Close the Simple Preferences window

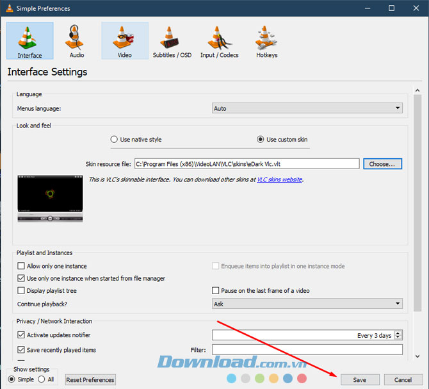416,8
